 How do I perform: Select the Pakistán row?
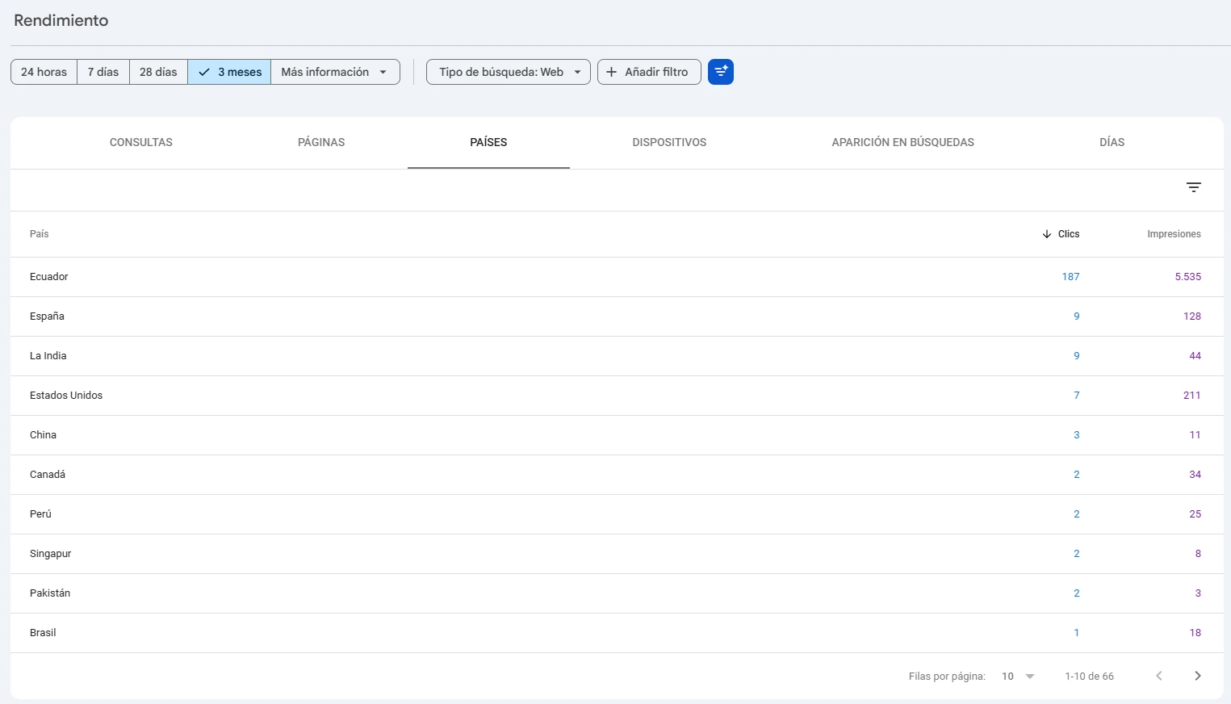(x=617, y=593)
